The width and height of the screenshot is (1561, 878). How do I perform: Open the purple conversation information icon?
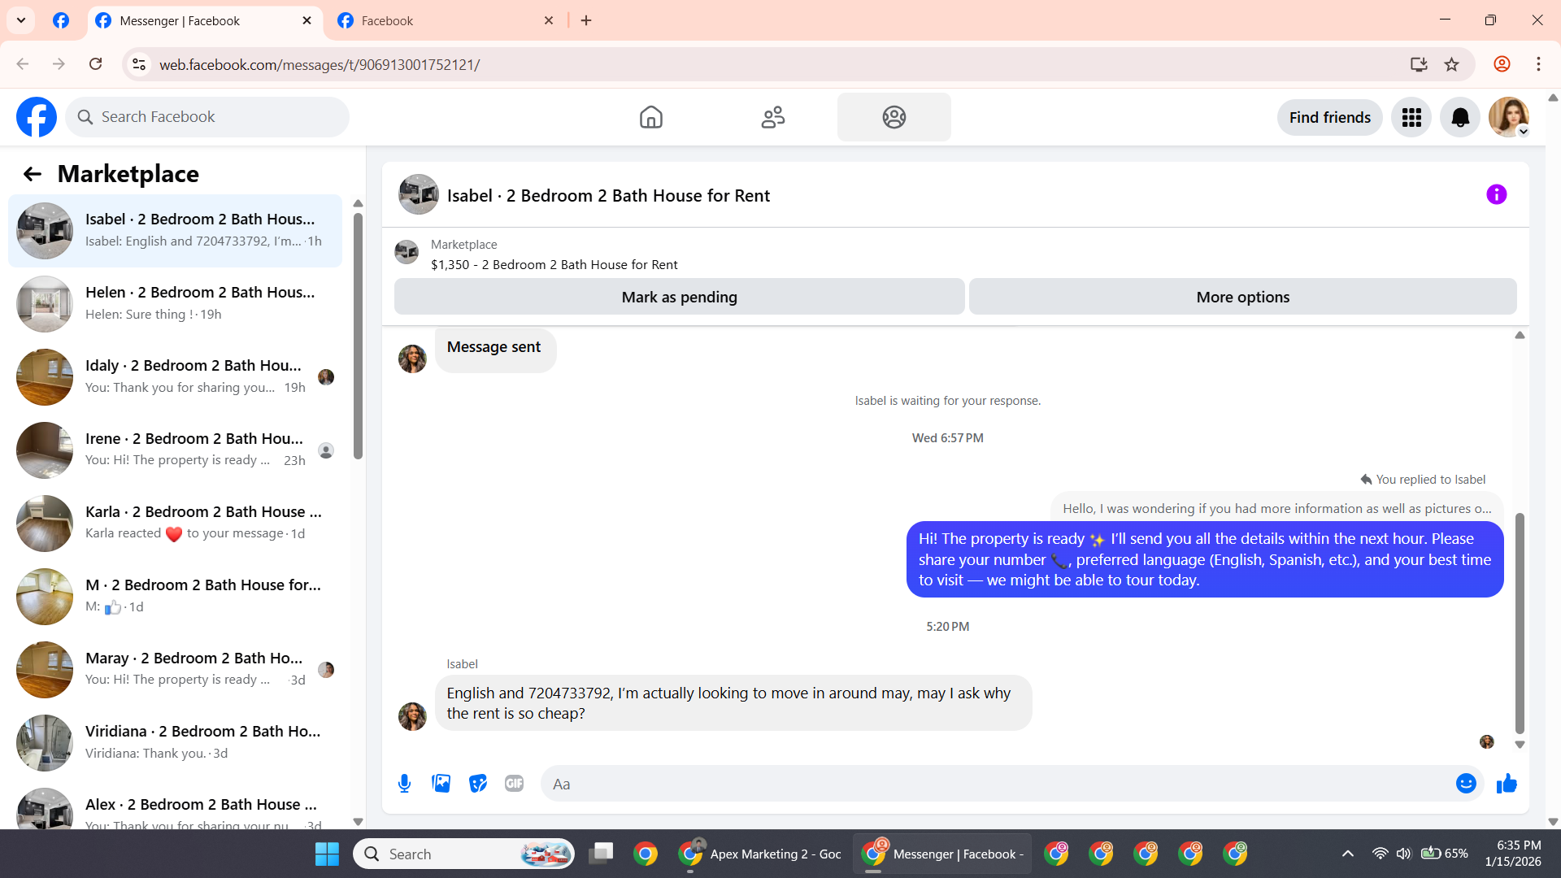[x=1496, y=194]
